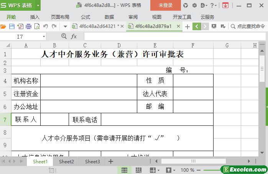Select cell containing 办公地址

pyautogui.click(x=26, y=107)
